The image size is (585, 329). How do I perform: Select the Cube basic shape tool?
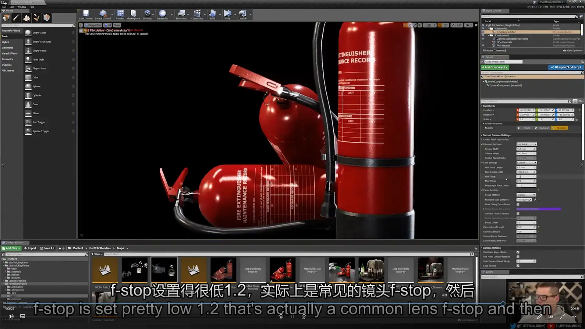click(x=36, y=77)
